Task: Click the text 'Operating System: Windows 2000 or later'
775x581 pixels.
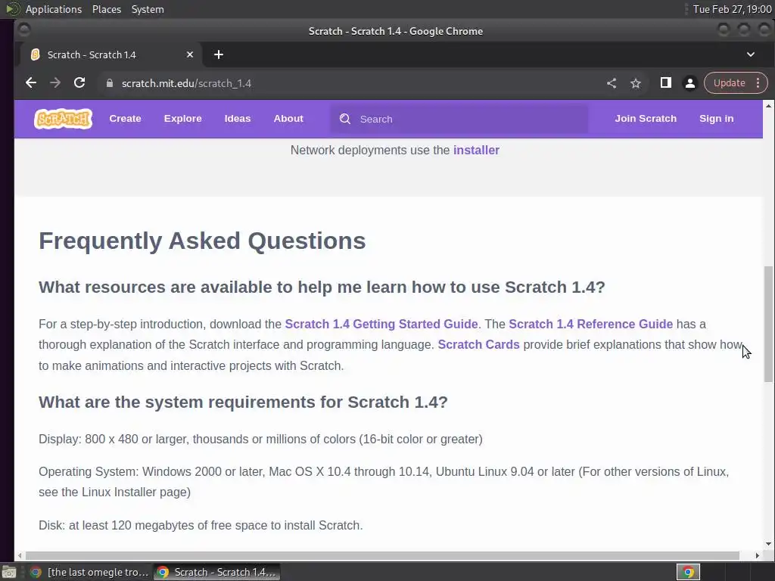Action: pyautogui.click(x=151, y=472)
